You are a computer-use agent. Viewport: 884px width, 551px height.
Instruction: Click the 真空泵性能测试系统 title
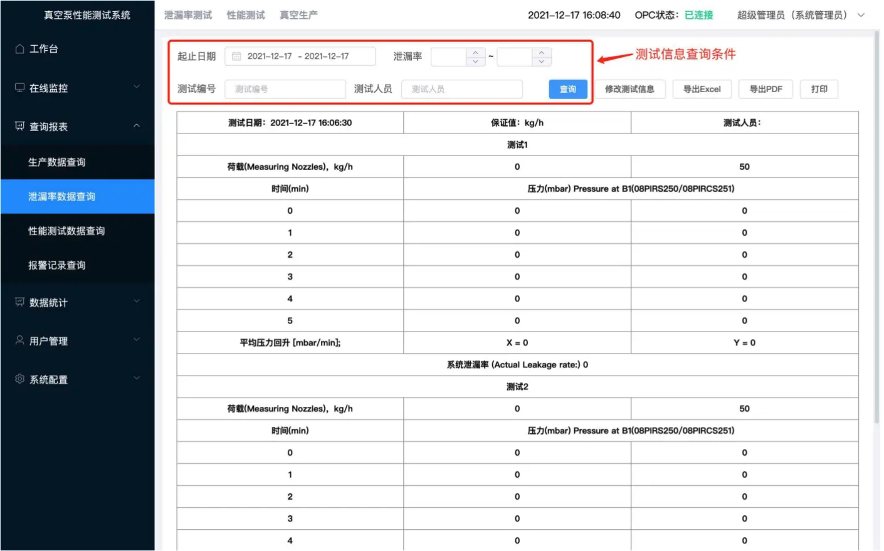(x=87, y=15)
